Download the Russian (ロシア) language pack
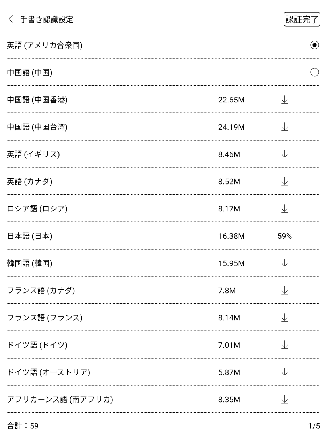Screen dimensions: 327x436 tap(284, 209)
